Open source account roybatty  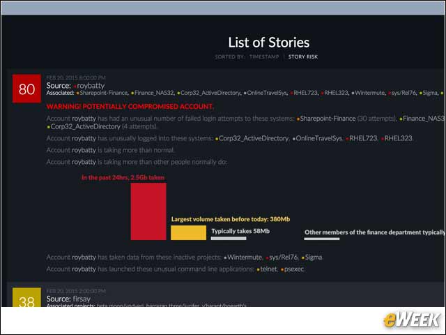coord(91,86)
